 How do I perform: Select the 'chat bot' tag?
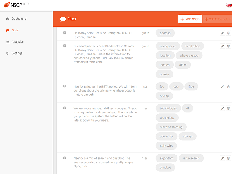(x=165, y=168)
